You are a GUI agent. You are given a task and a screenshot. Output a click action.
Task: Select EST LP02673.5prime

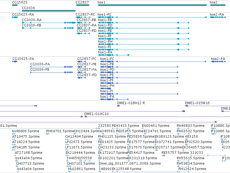point(79,142)
